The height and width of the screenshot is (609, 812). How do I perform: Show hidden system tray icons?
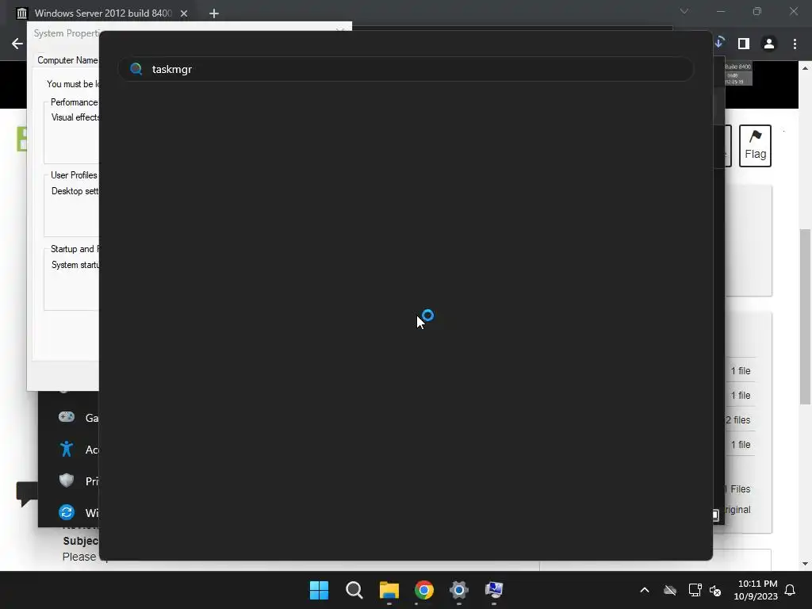645,590
